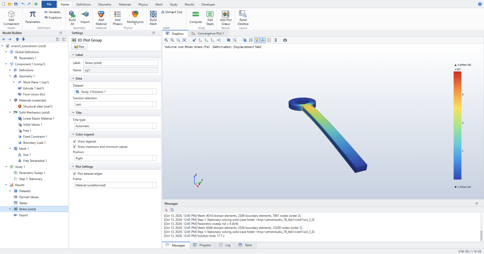
Task: Collapse the Color Legend section
Action: tap(73, 134)
